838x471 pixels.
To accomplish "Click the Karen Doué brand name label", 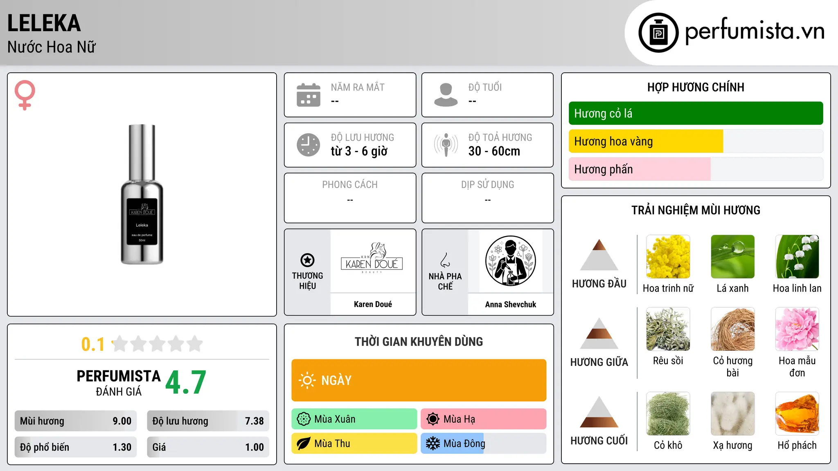I will [373, 304].
